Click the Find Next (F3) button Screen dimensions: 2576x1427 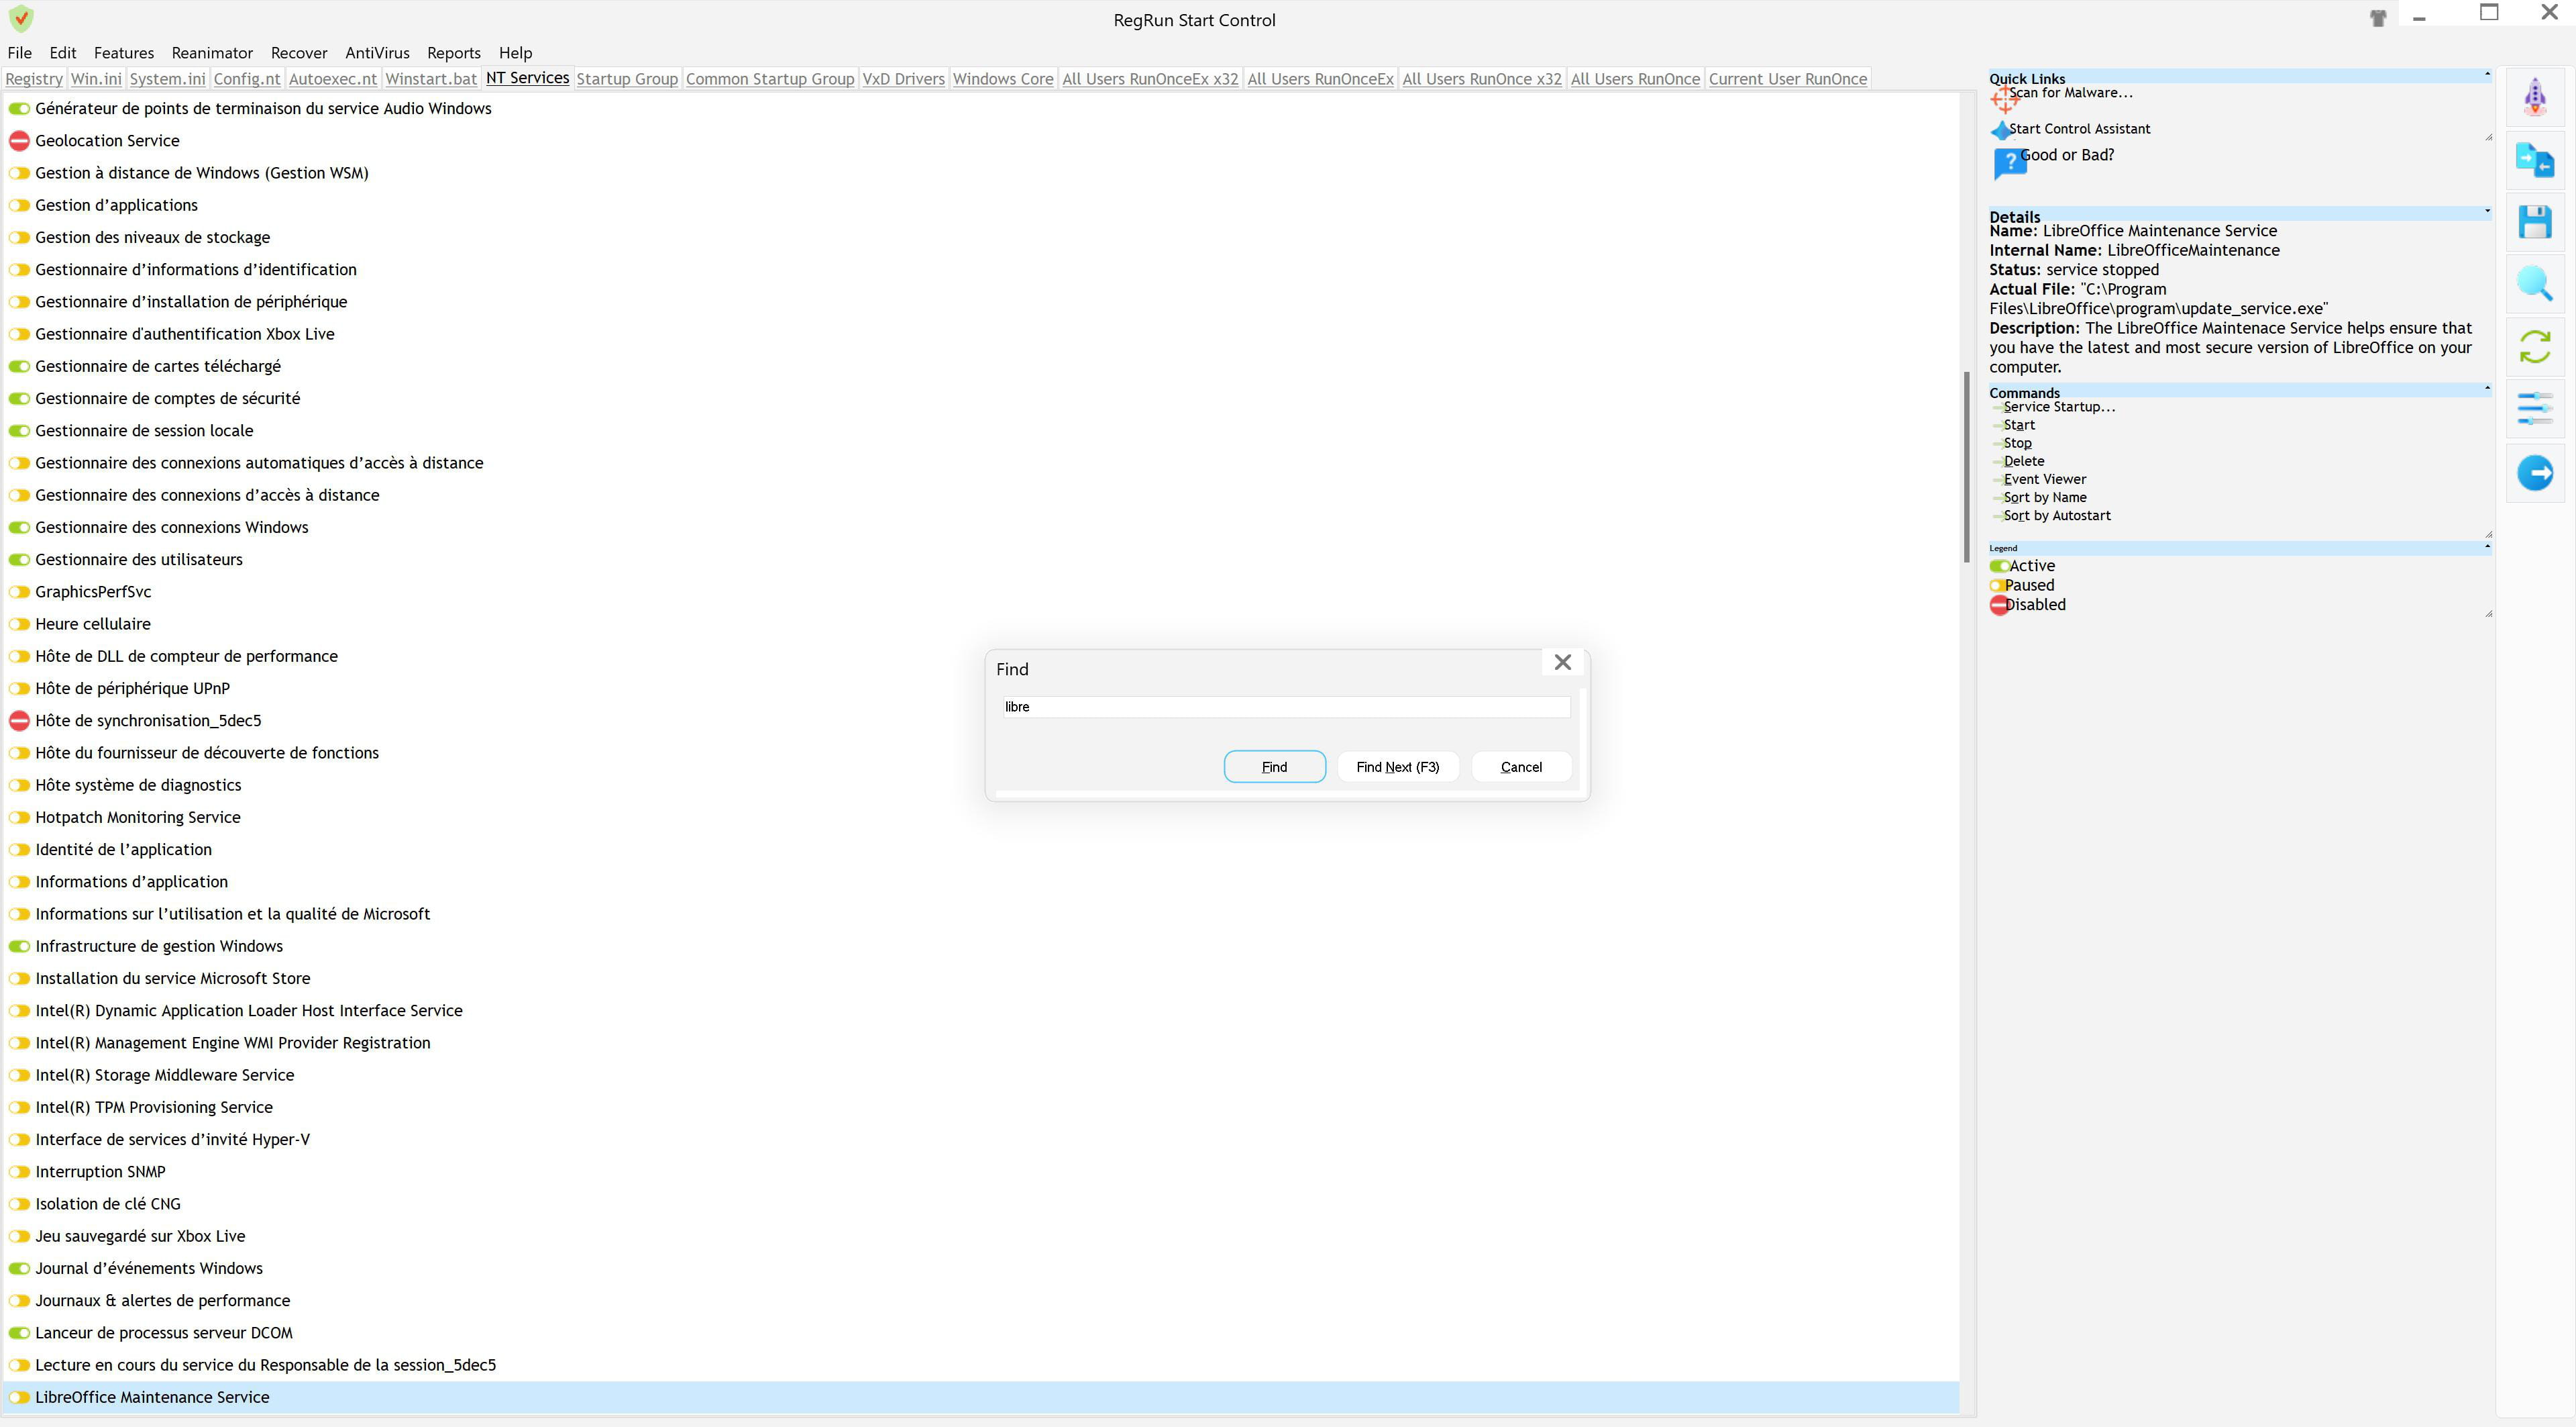[1397, 767]
